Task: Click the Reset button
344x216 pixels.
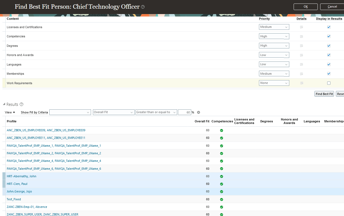Action: tap(340, 94)
